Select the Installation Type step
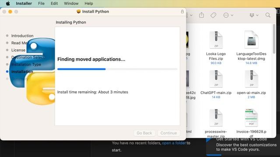 click(26, 65)
